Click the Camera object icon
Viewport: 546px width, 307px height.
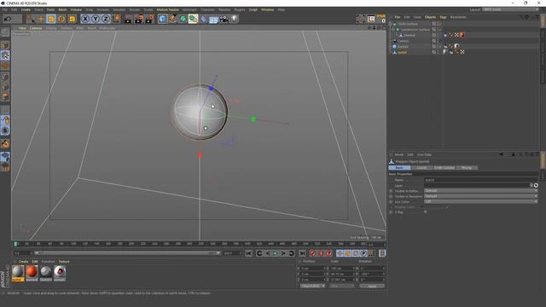pos(224,19)
